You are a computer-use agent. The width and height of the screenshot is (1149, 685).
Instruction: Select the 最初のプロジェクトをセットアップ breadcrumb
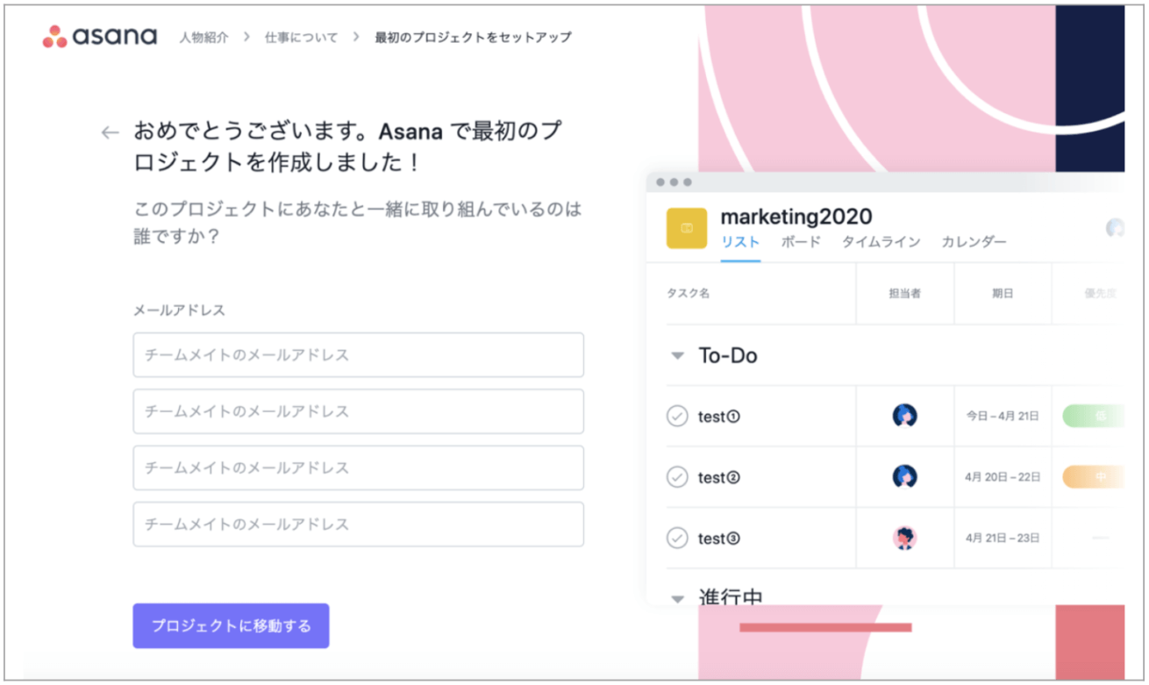point(473,37)
